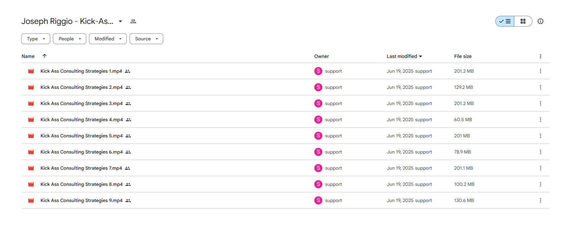Open more actions for Strategies 2.mp4 row

pyautogui.click(x=540, y=87)
